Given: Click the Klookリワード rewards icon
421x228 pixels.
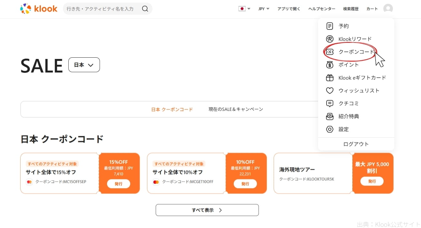Looking at the screenshot, I should click(329, 39).
